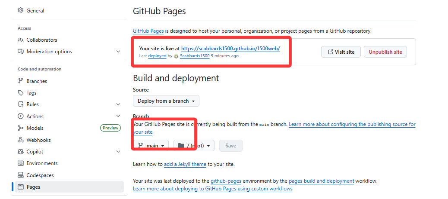The image size is (448, 199).
Task: Click the folder icon in root selector
Action: [181, 145]
